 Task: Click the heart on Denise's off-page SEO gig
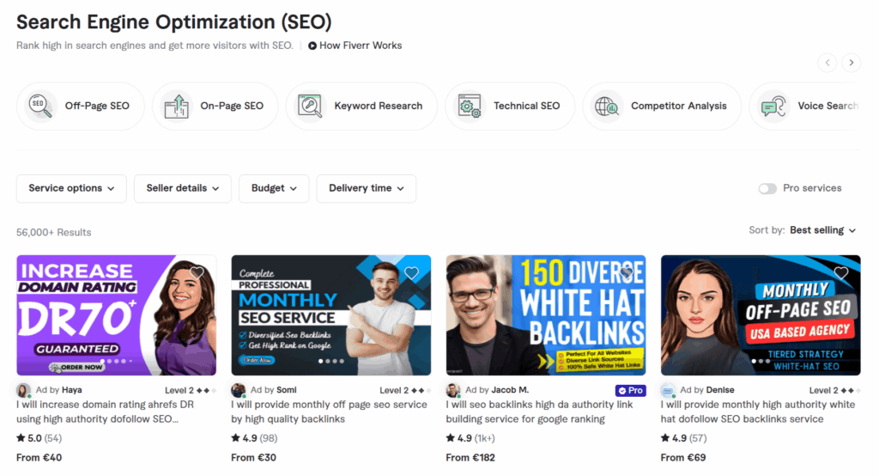(x=840, y=273)
